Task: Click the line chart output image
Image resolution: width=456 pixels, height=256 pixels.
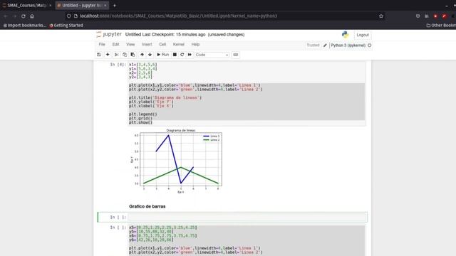Action: coord(176,161)
